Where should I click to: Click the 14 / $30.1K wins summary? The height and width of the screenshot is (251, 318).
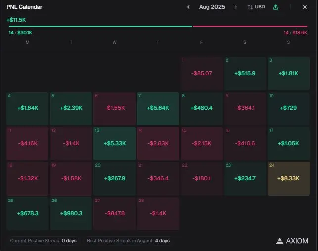click(x=20, y=33)
